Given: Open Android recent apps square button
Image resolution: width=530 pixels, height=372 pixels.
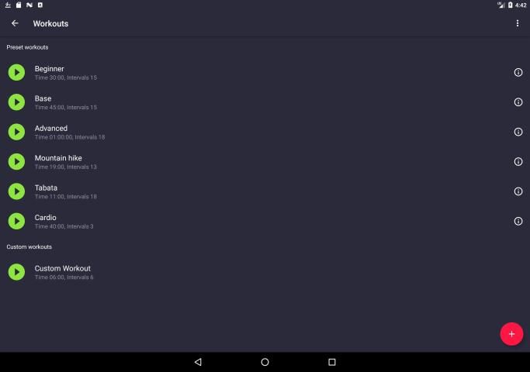Looking at the screenshot, I should pyautogui.click(x=332, y=362).
